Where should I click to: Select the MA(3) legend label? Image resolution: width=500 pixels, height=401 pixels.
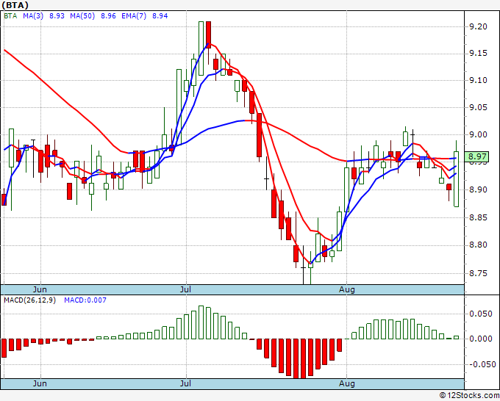(x=33, y=16)
